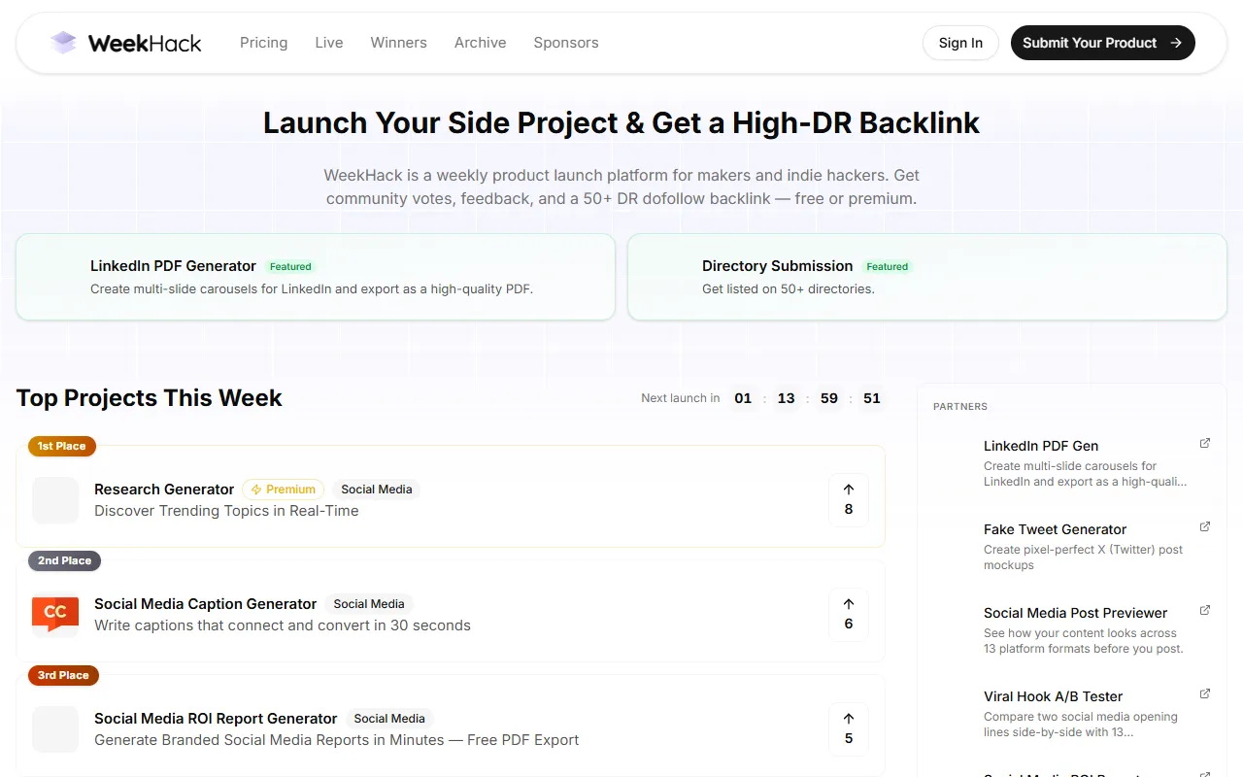The image size is (1243, 777).
Task: Click the Research Generator placeholder thumbnail
Action: pyautogui.click(x=55, y=500)
